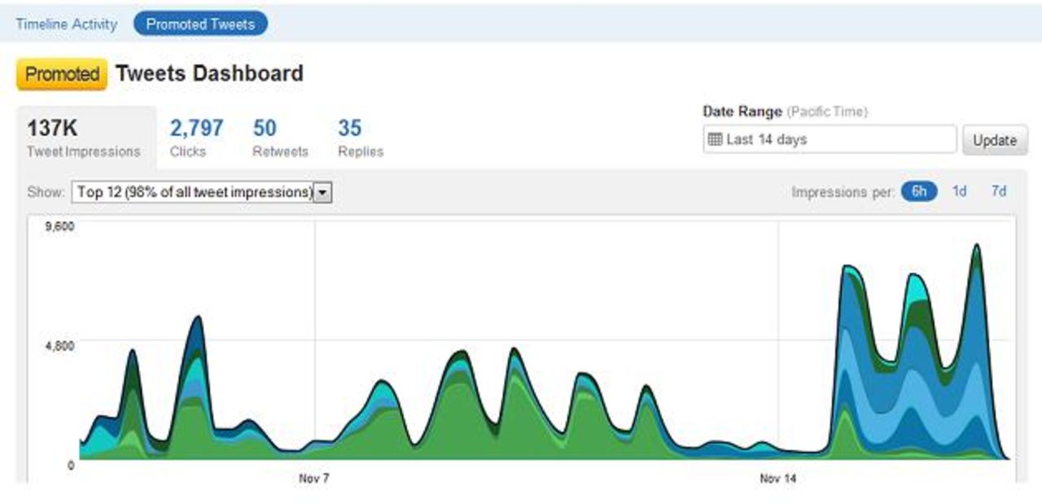Click the Nov 14 axis label
This screenshot has height=503, width=1042.
point(777,479)
